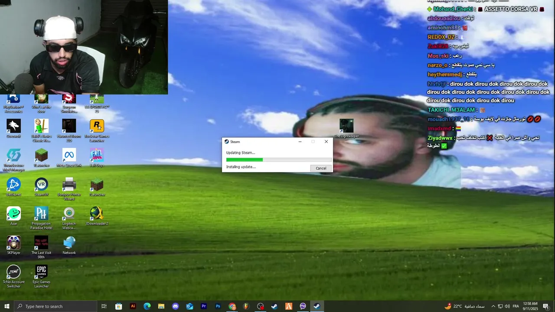Cancel the Steam update

[321, 168]
